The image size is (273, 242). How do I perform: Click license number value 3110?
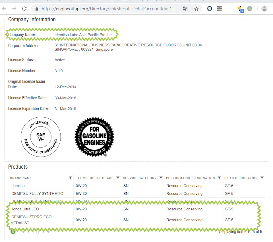pyautogui.click(x=59, y=71)
